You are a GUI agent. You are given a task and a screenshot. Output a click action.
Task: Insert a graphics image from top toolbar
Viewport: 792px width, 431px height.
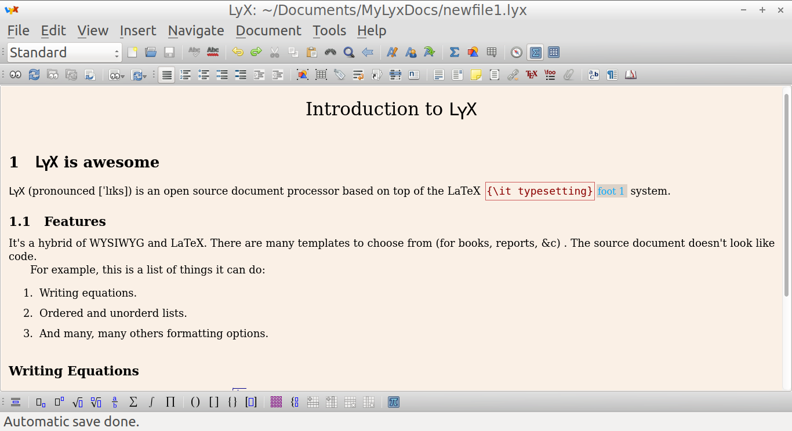[473, 52]
